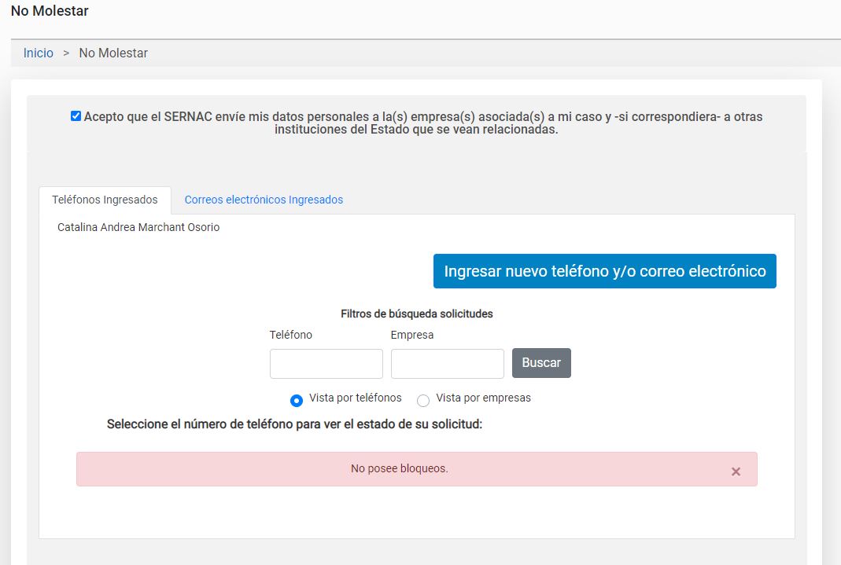Dismiss the 'No posee bloqueos' alert

(736, 471)
